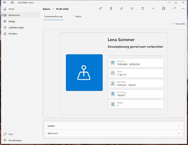Click the diagonal arrow share icon
This screenshot has width=188, height=145.
[x=174, y=8]
